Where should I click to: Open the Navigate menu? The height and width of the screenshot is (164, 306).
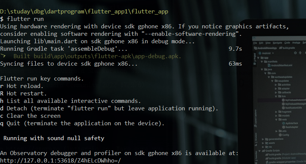point(277,42)
